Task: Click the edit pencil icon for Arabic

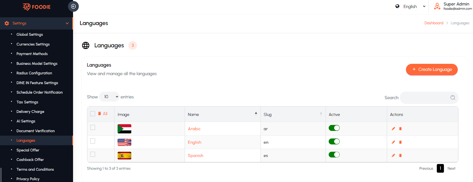Action: pos(393,129)
